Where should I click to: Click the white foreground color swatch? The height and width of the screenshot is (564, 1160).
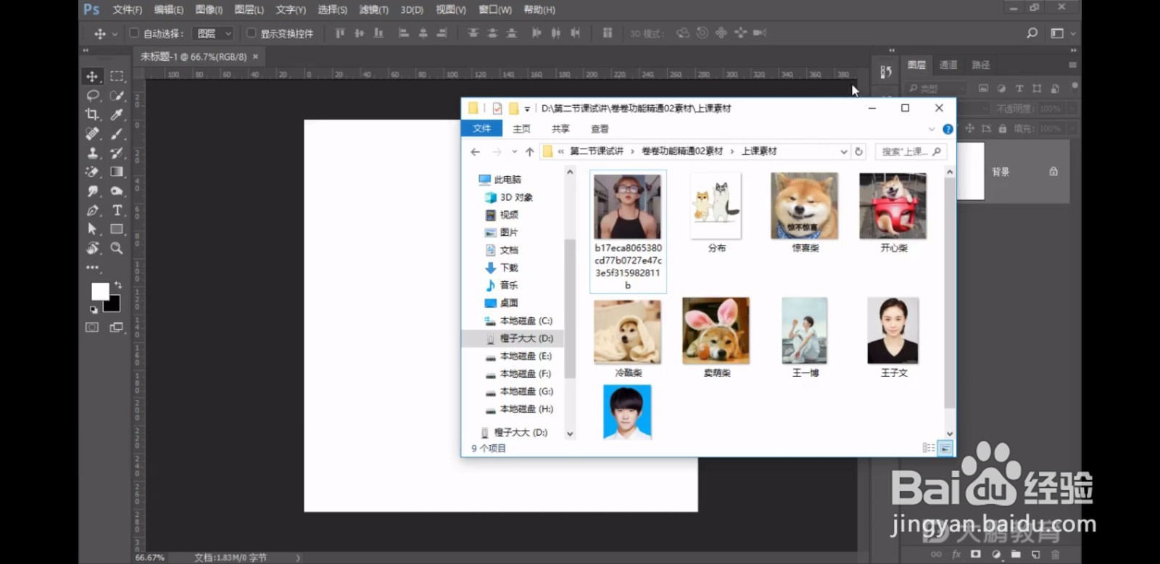click(99, 291)
